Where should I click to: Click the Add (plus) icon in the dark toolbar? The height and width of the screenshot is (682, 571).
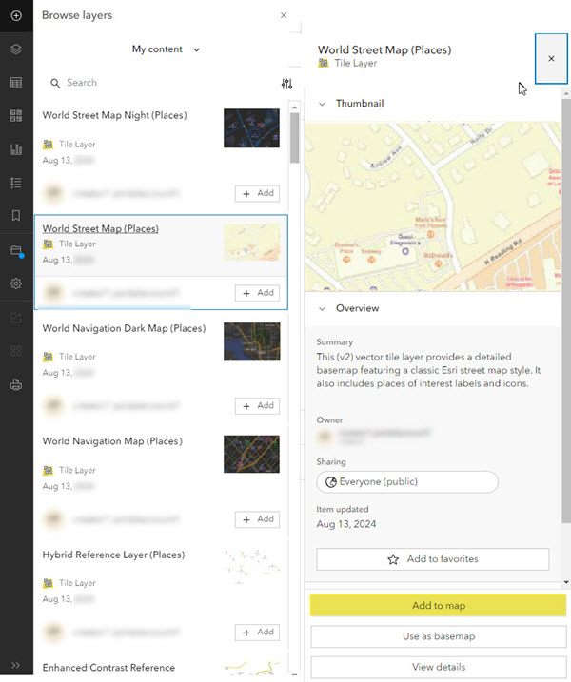point(16,15)
